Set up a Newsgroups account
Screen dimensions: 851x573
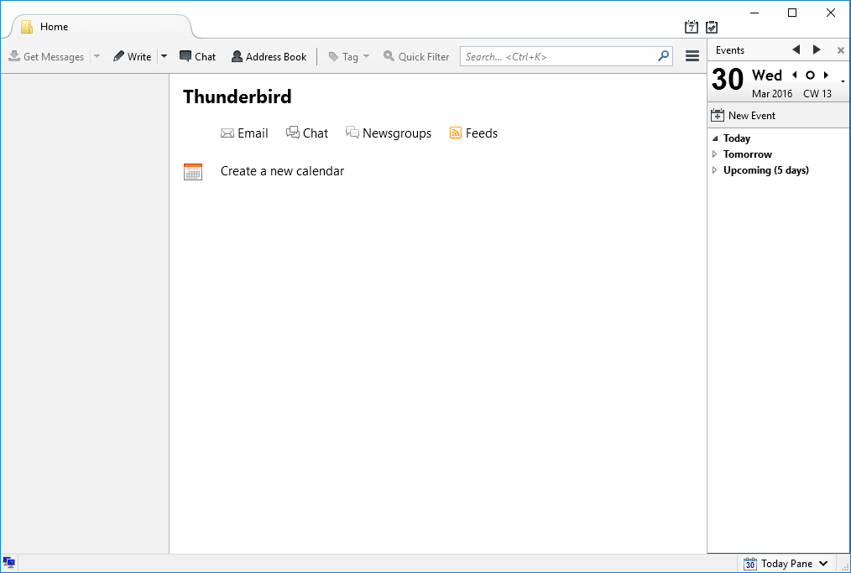(389, 133)
